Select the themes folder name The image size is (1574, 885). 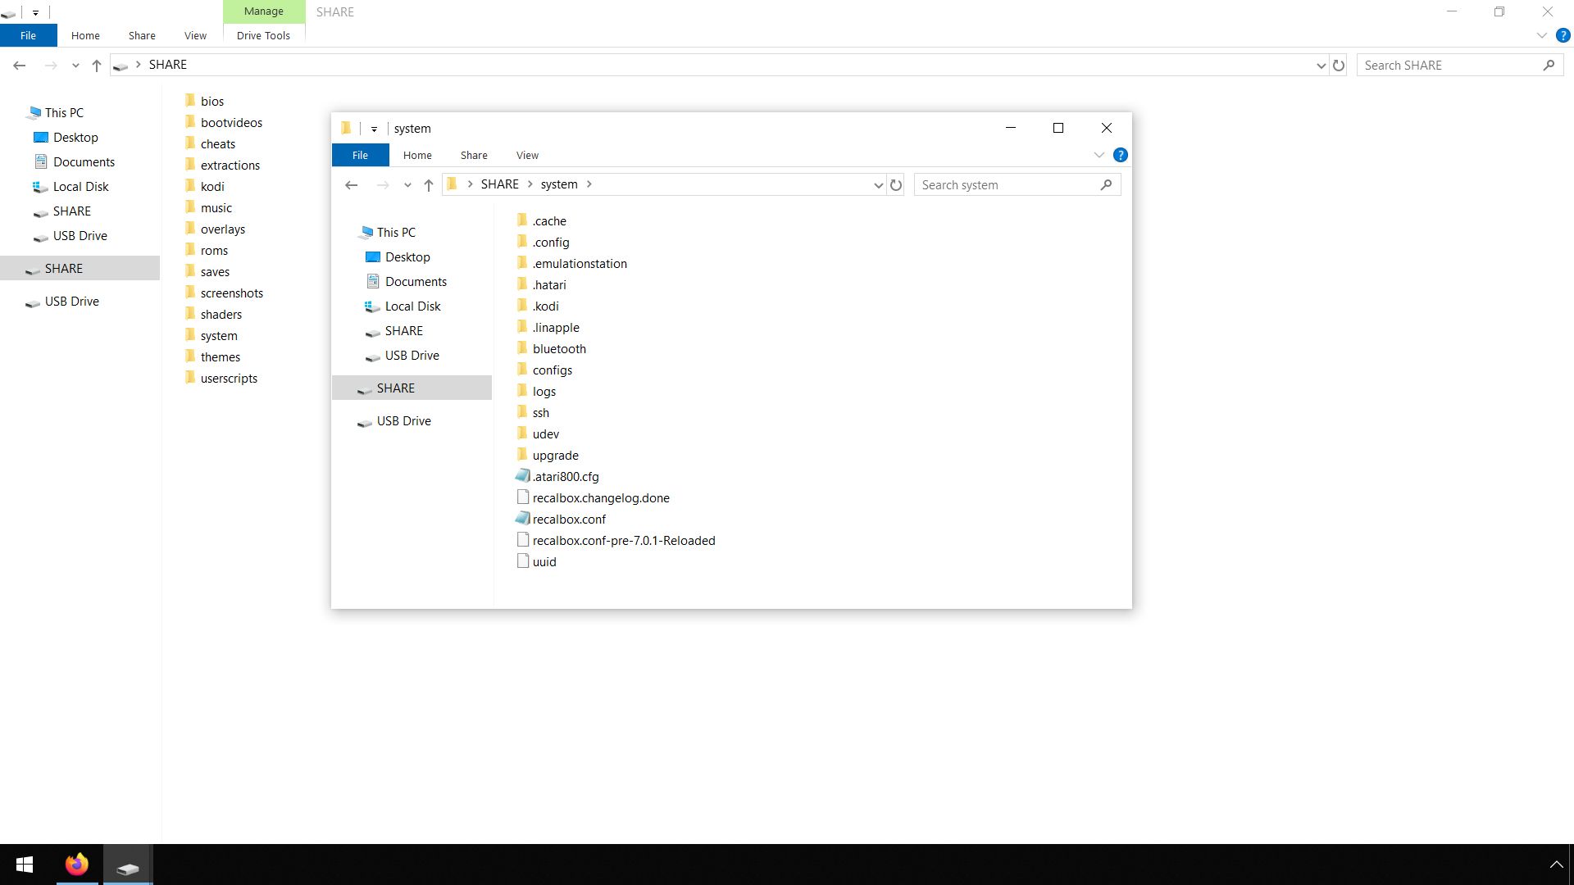click(221, 356)
